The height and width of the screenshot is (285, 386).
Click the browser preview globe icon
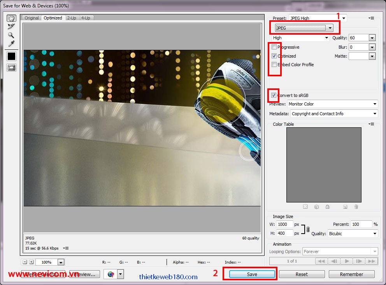coord(111,274)
